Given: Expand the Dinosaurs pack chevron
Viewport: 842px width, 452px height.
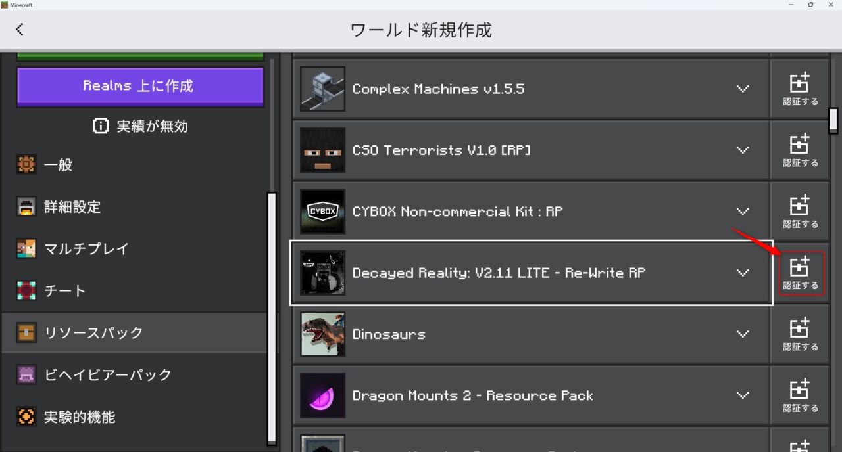Looking at the screenshot, I should click(743, 334).
